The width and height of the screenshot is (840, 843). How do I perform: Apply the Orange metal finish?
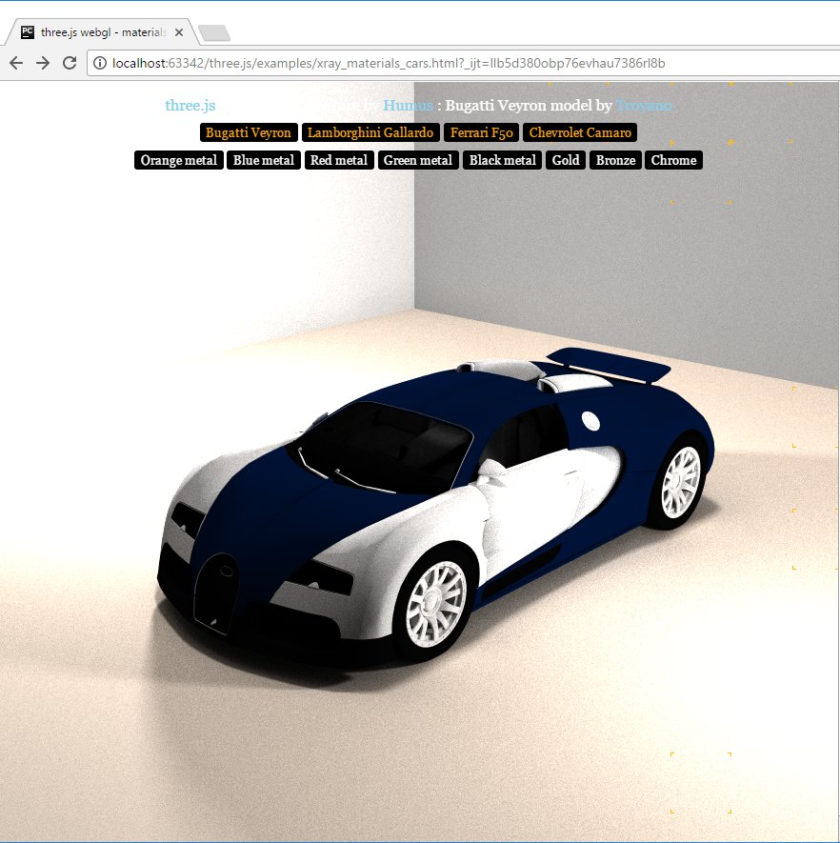coord(178,160)
